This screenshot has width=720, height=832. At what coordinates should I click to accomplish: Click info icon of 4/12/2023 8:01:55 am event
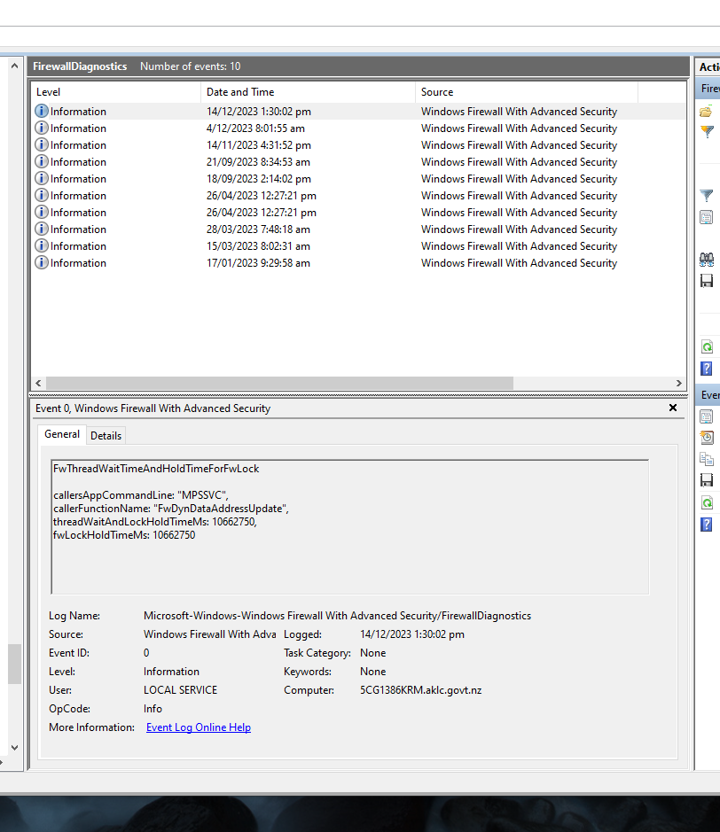point(42,128)
